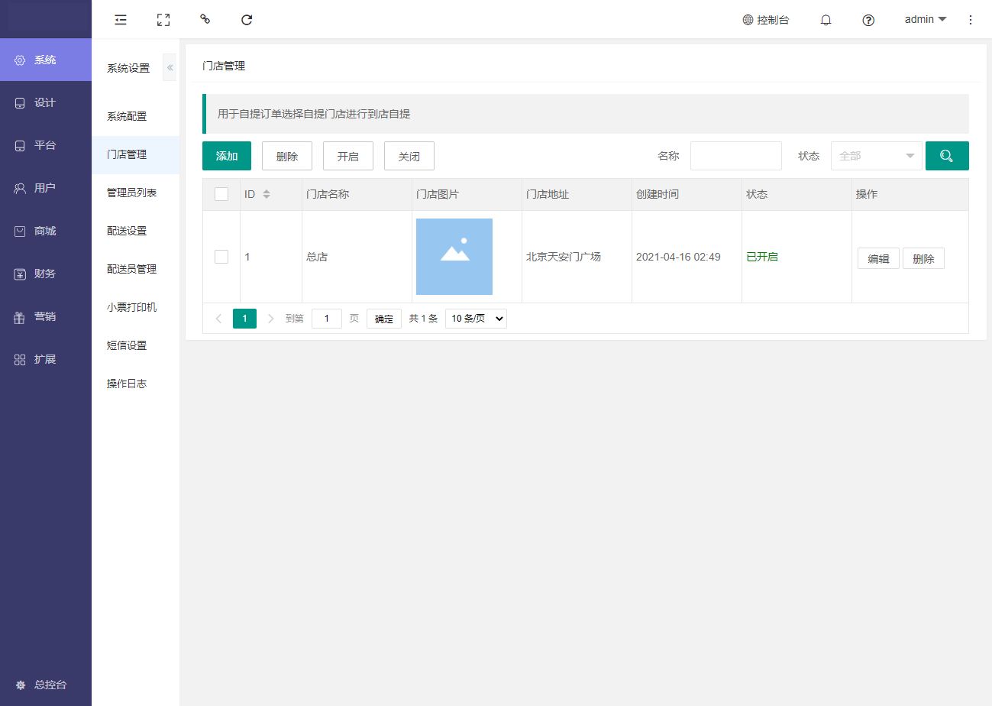992x706 pixels.
Task: Click 编辑 for the 总店 store
Action: [x=878, y=259]
